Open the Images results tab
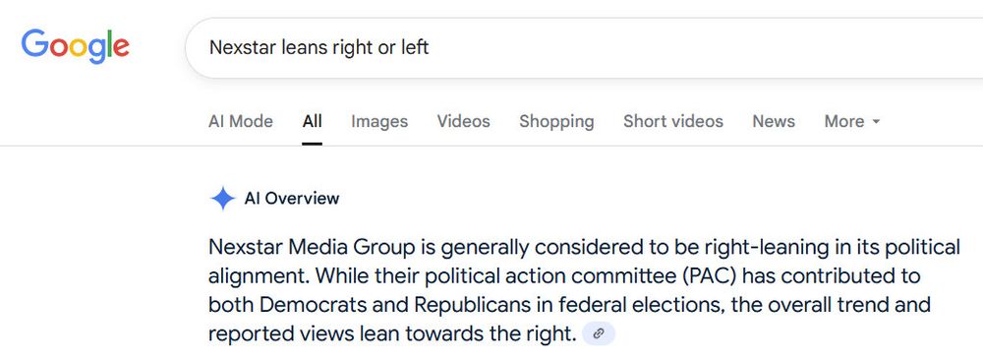Viewport: 983px width, 359px height. coord(379,121)
